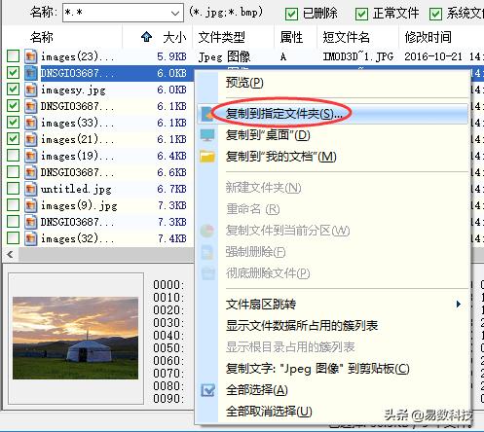Select the imagesy.jpg file name
Image resolution: width=484 pixels, height=432 pixels.
(x=73, y=90)
